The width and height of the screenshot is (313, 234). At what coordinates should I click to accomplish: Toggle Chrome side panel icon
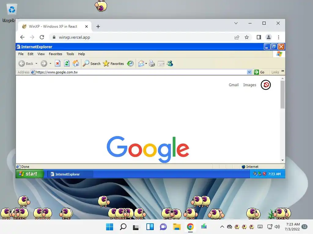pyautogui.click(x=259, y=37)
